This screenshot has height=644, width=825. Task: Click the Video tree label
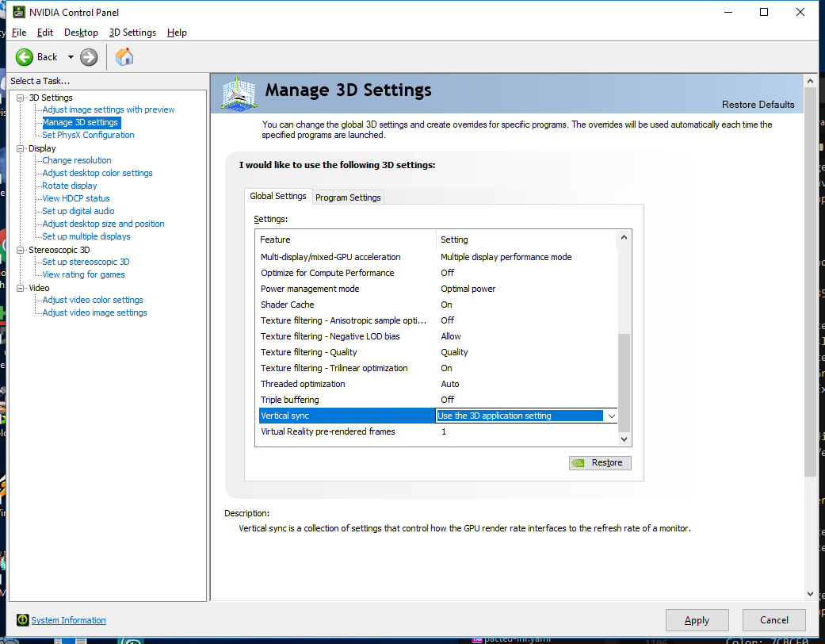pyautogui.click(x=39, y=288)
